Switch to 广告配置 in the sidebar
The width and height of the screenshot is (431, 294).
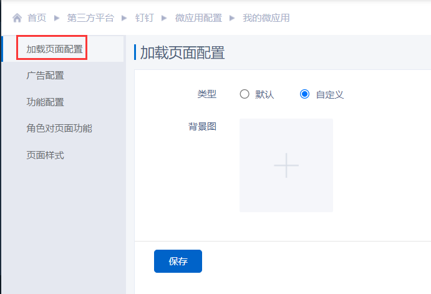click(x=45, y=76)
